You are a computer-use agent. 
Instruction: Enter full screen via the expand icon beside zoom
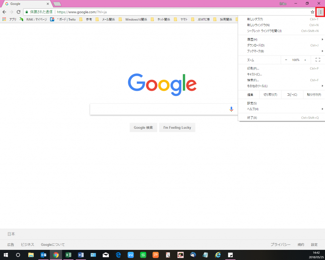click(317, 60)
